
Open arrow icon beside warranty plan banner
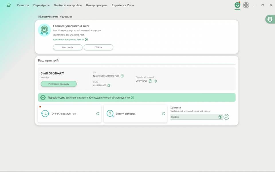click(132, 97)
